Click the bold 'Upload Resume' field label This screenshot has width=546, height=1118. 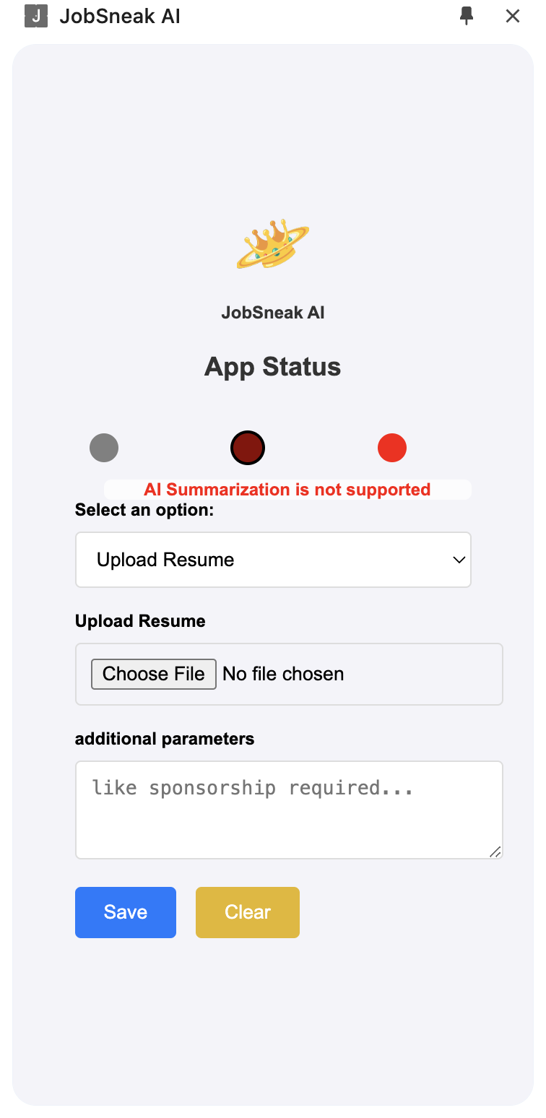pyautogui.click(x=140, y=621)
